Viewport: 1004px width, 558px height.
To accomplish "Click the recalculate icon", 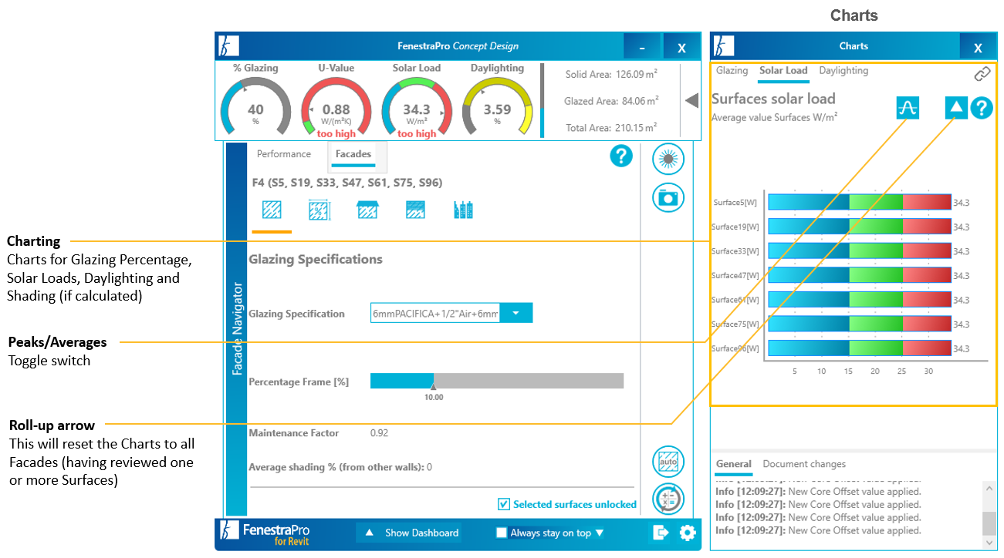I will coord(668,499).
